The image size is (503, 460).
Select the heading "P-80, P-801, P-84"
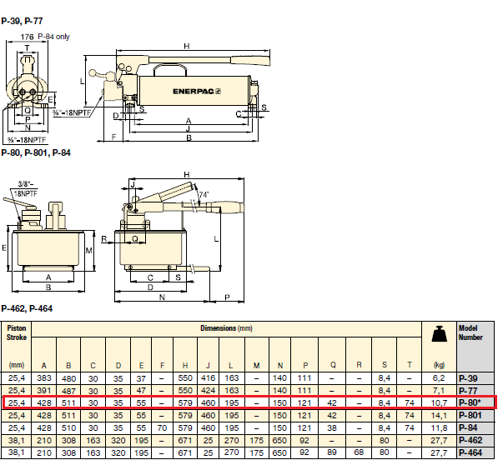(x=36, y=152)
